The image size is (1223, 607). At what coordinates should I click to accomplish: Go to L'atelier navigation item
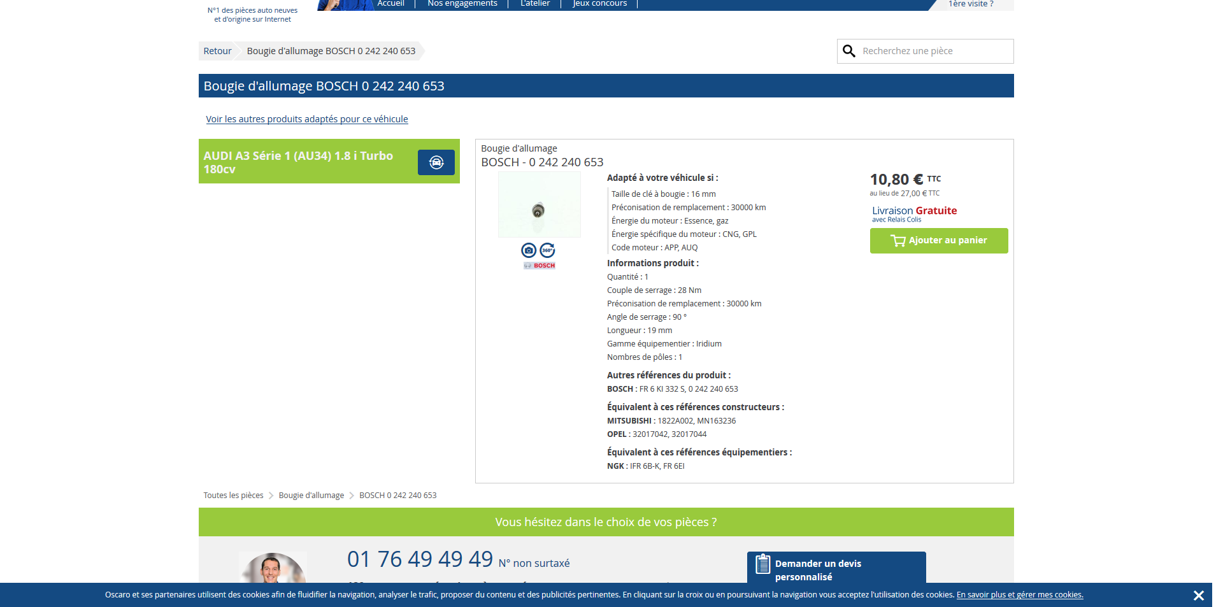tap(535, 4)
